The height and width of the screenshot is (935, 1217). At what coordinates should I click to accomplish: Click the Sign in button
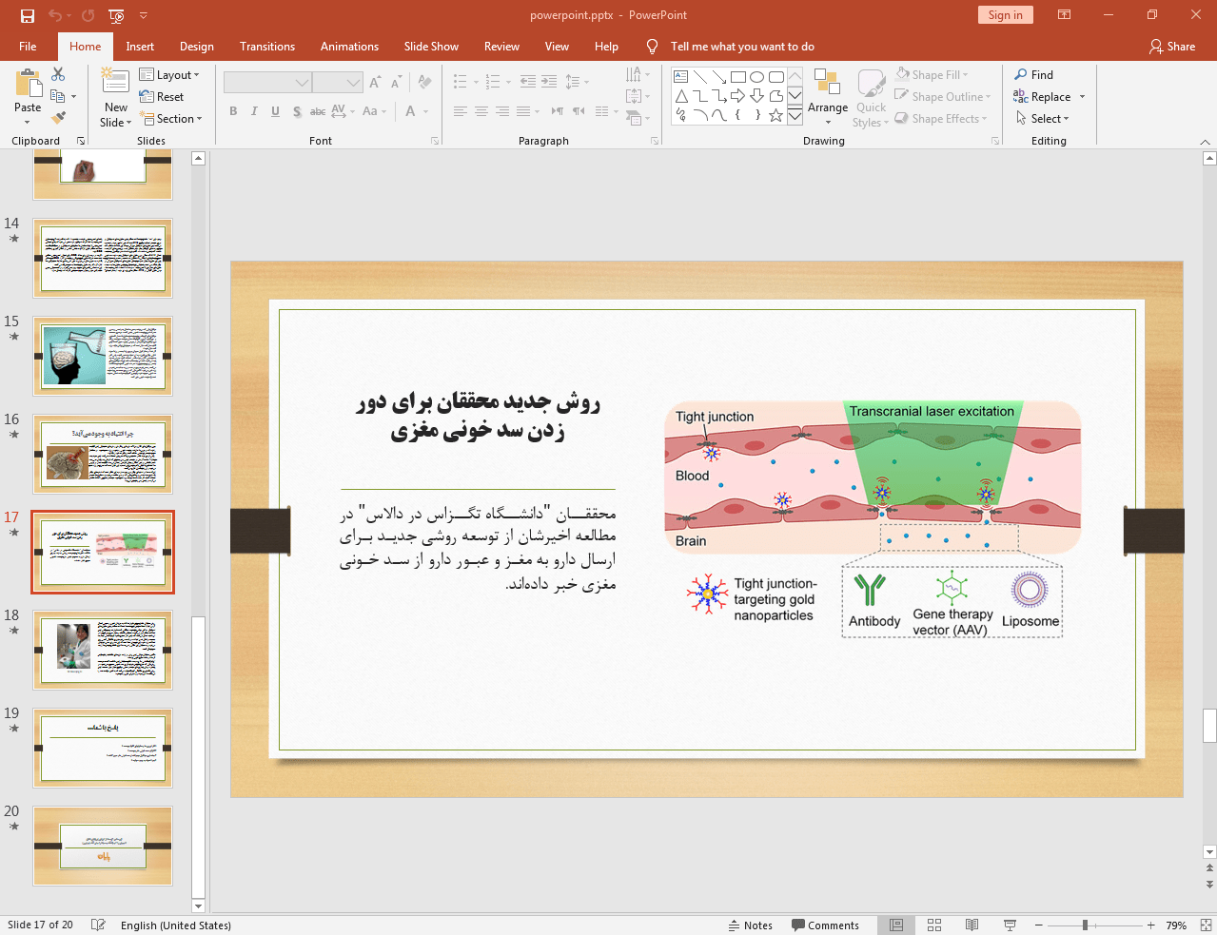pos(1005,15)
